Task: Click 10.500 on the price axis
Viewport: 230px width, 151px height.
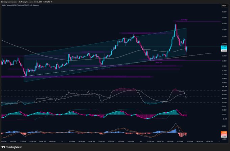Action: click(x=224, y=83)
